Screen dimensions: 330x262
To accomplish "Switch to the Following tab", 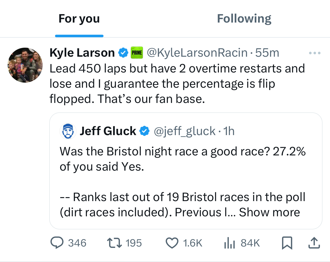I will 244,19.
